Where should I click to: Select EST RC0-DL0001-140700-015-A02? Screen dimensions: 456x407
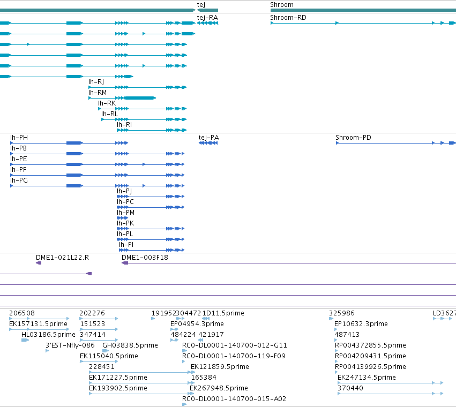point(234,399)
